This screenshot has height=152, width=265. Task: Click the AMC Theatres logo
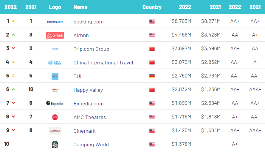(x=55, y=117)
